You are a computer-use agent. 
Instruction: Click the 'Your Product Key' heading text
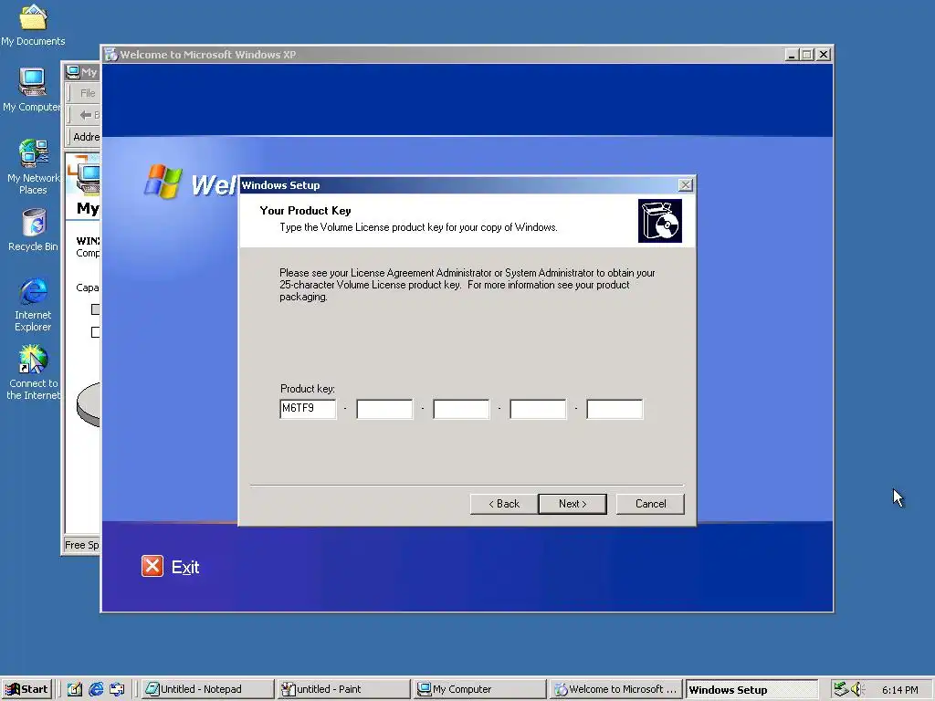305,211
